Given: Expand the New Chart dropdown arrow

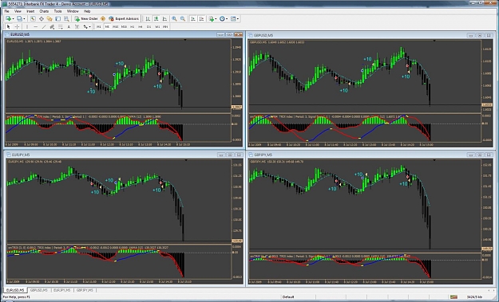Looking at the screenshot, I should (x=13, y=19).
